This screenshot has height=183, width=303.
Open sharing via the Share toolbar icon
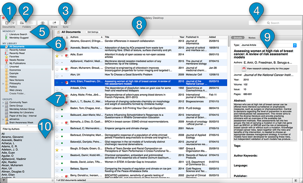54,22
